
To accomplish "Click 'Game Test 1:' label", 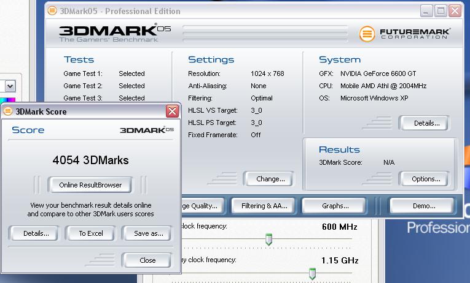I will point(83,74).
